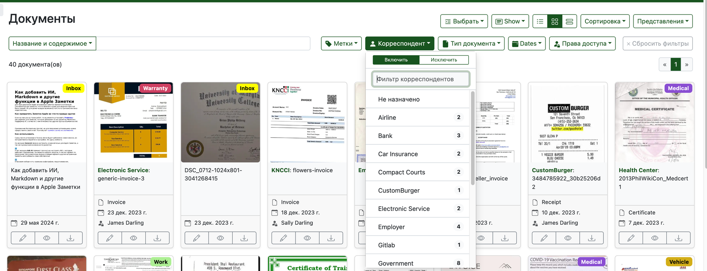707x271 pixels.
Task: Switch to small cards grid view
Action: point(555,21)
